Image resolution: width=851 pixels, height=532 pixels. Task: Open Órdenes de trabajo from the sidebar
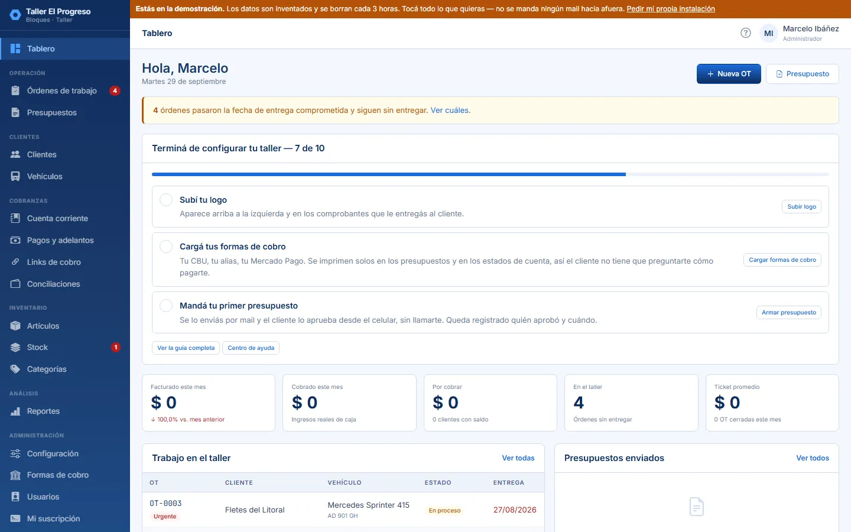click(65, 90)
